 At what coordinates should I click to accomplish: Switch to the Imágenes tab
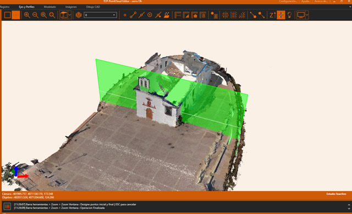(71, 7)
